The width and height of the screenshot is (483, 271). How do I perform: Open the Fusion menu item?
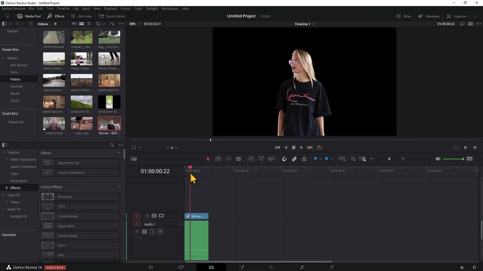pyautogui.click(x=126, y=8)
